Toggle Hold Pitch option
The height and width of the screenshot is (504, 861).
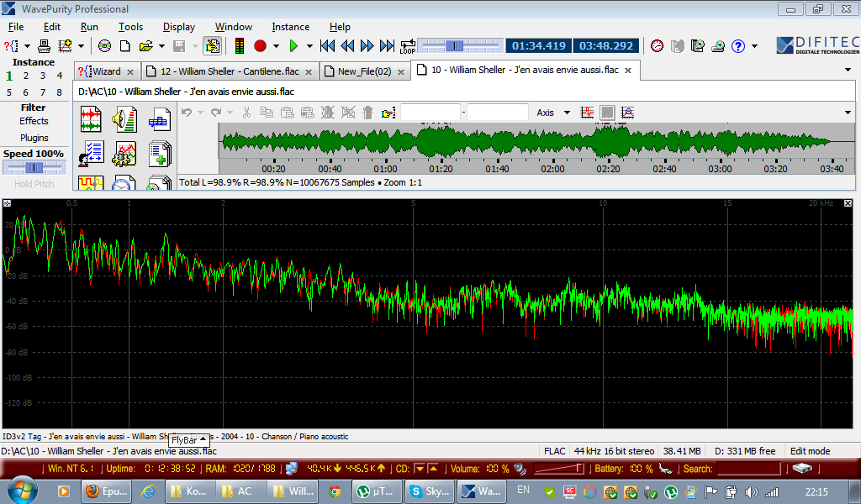click(34, 184)
